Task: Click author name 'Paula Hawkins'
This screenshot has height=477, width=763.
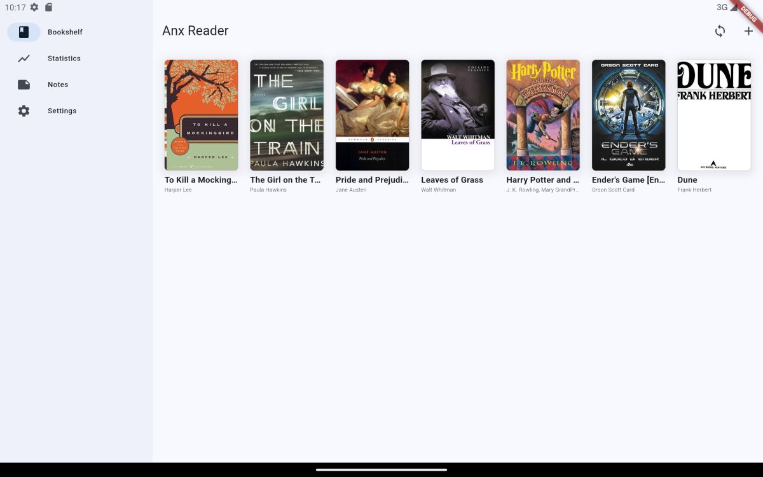Action: [268, 190]
